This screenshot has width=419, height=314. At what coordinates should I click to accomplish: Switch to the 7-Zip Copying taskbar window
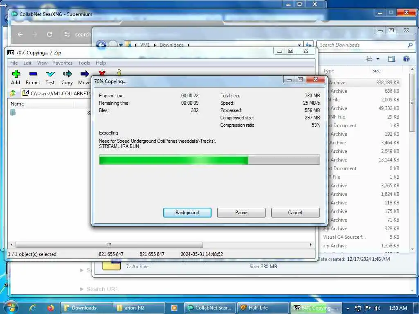tap(316, 308)
